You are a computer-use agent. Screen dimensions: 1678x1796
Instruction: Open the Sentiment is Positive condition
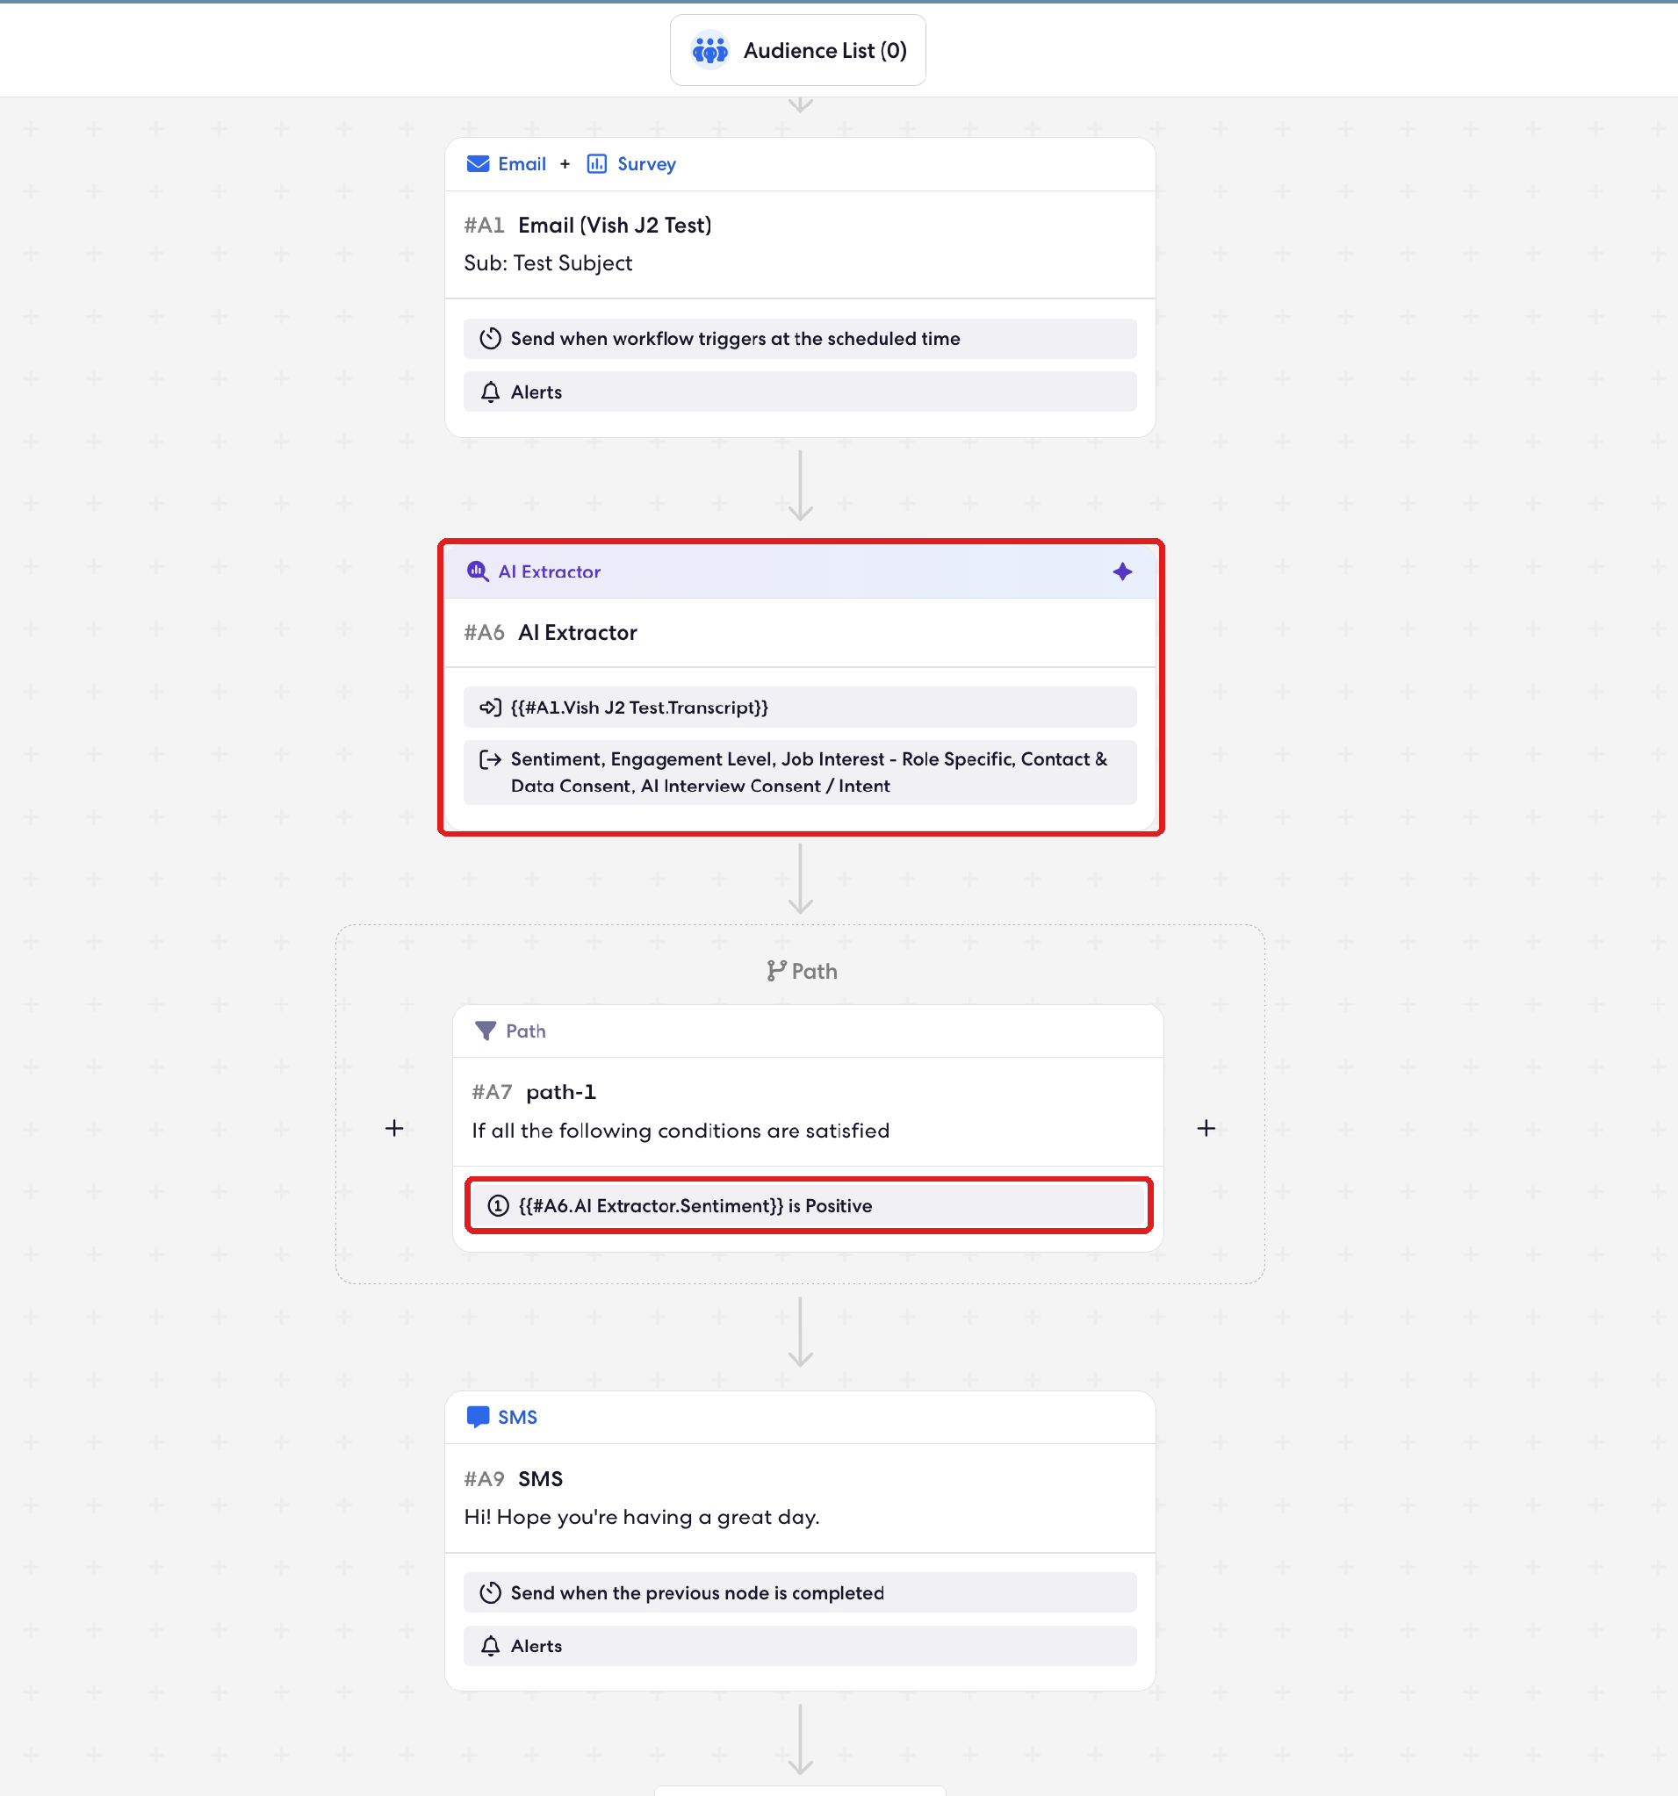tap(808, 1206)
